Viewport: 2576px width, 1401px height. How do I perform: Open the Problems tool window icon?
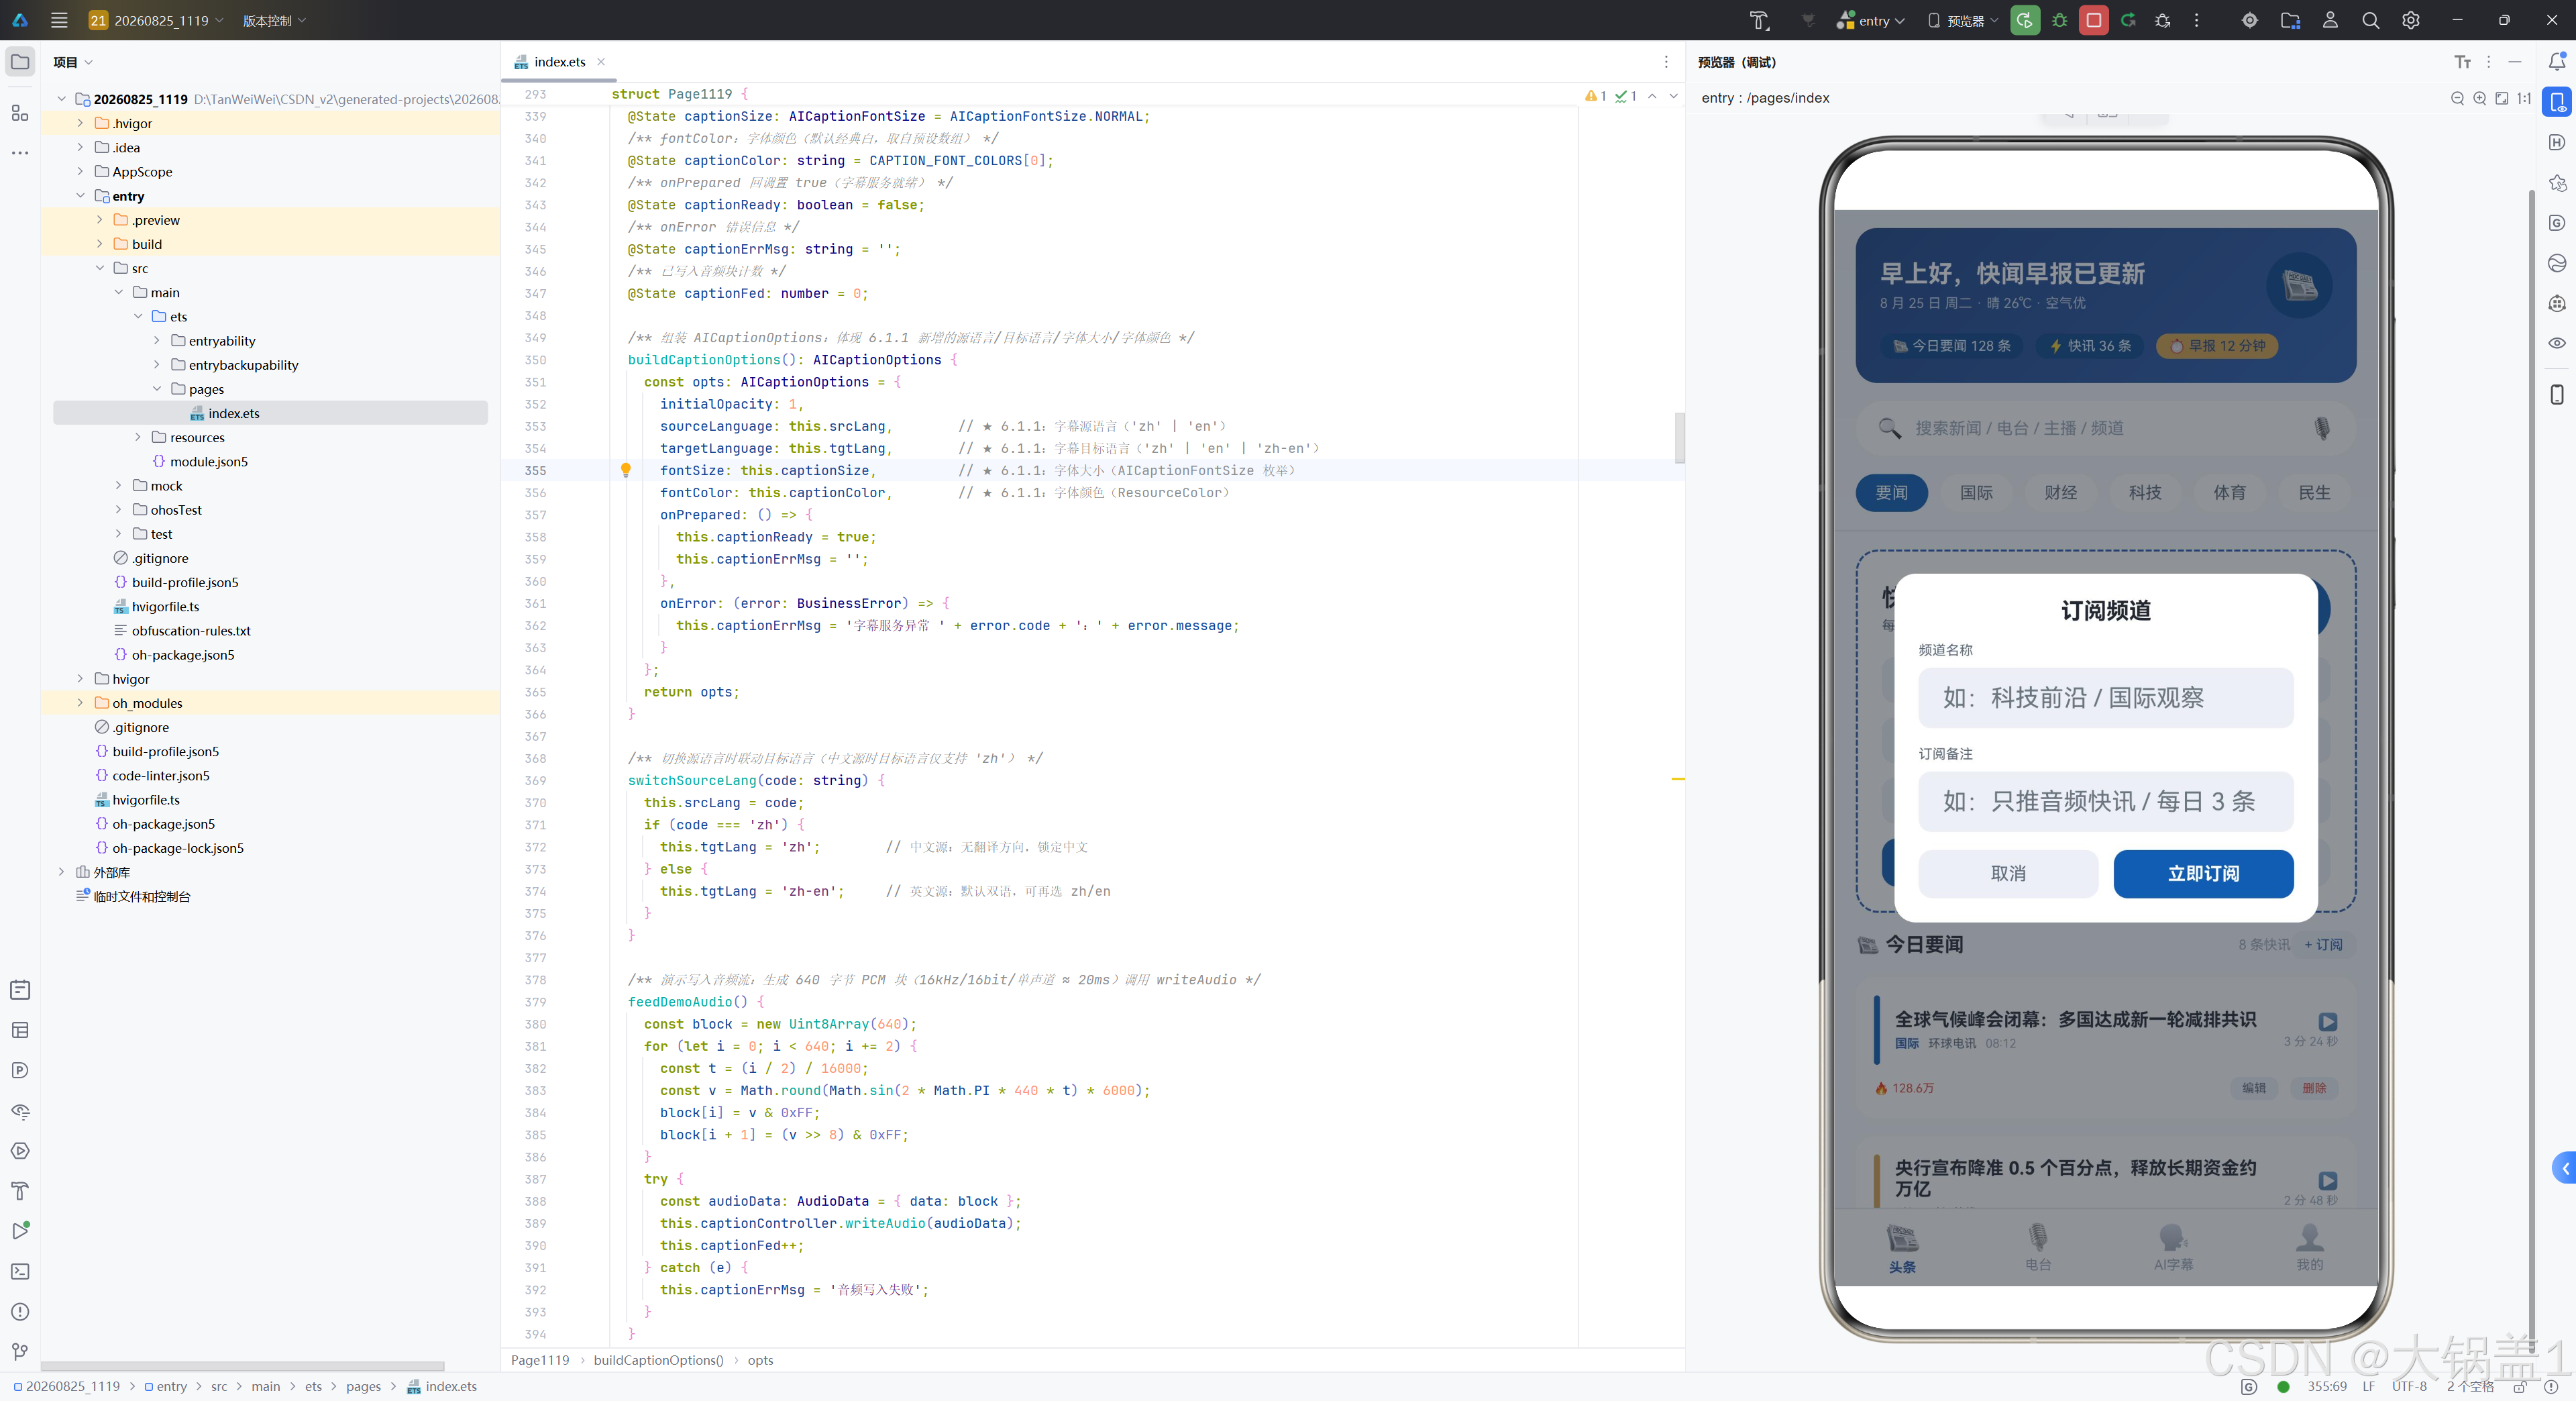point(20,1311)
